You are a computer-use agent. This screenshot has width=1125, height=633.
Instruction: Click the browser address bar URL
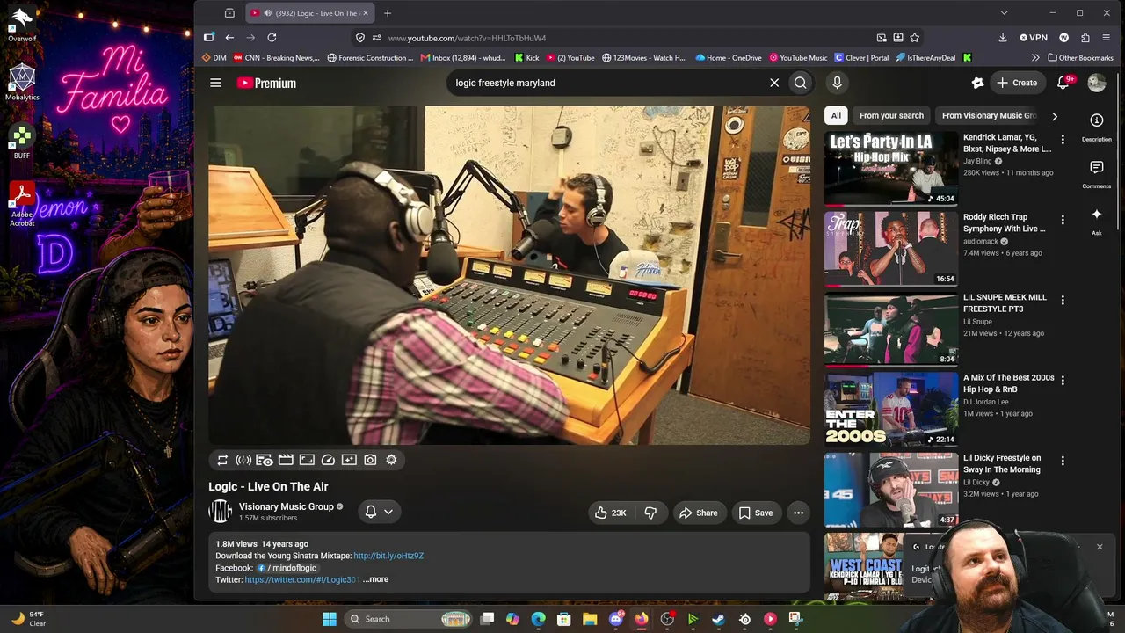click(x=467, y=38)
